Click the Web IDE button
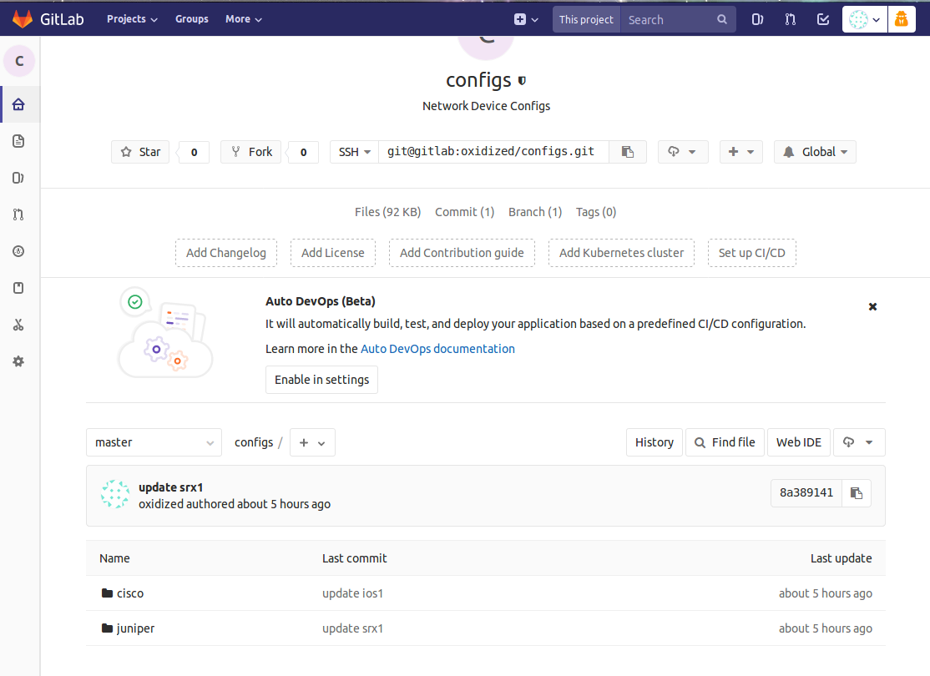The width and height of the screenshot is (930, 676). coord(799,442)
